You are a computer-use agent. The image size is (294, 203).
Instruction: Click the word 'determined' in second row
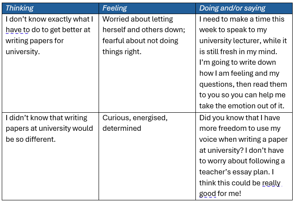(121, 128)
